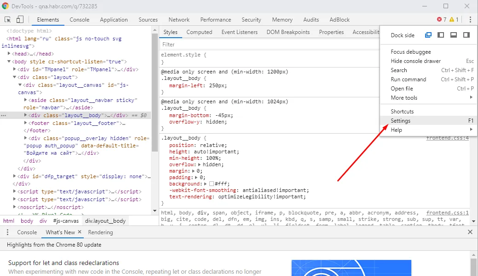Image resolution: width=478 pixels, height=276 pixels.
Task: Switch to the Console panel tab
Action: click(79, 19)
